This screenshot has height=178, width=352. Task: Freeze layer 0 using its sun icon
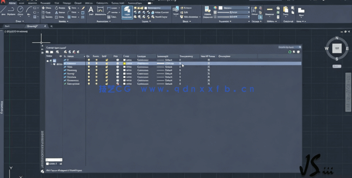pos(97,60)
